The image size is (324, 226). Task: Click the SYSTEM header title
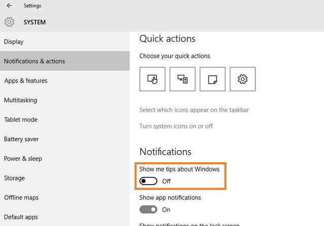click(34, 22)
